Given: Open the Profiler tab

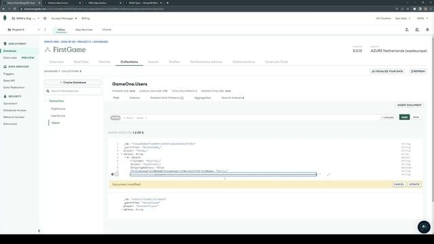Looking at the screenshot, I should pos(174,62).
